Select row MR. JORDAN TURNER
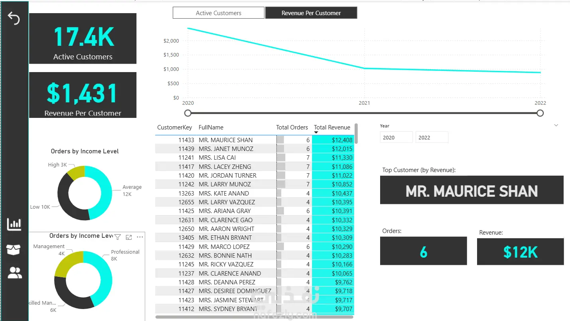The image size is (570, 321). pos(254,175)
